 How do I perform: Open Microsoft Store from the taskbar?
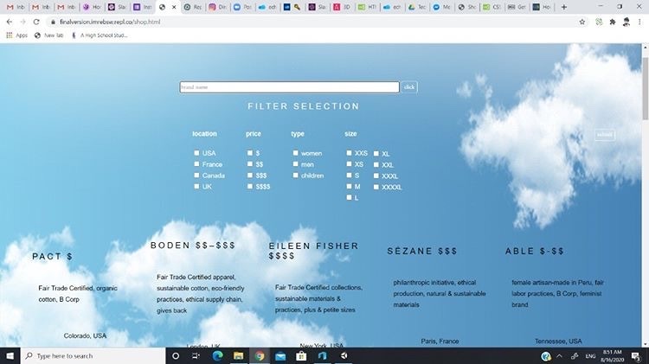301,355
